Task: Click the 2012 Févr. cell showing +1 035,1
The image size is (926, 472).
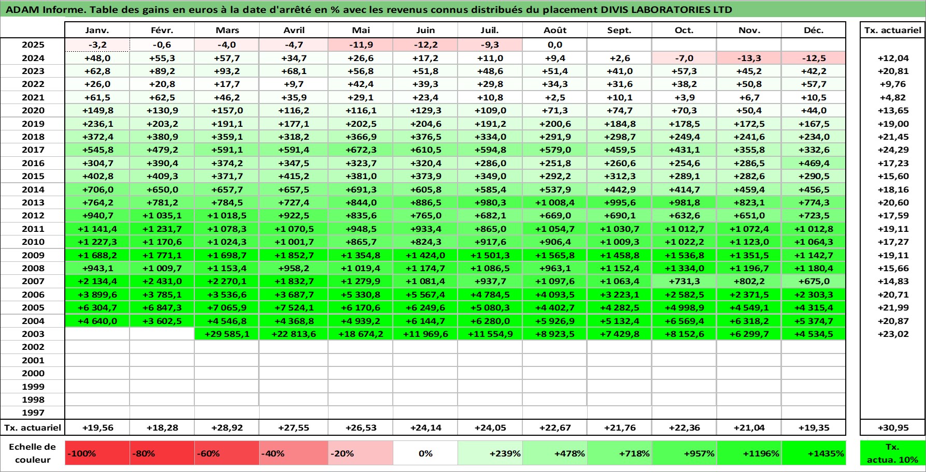Action: (162, 215)
